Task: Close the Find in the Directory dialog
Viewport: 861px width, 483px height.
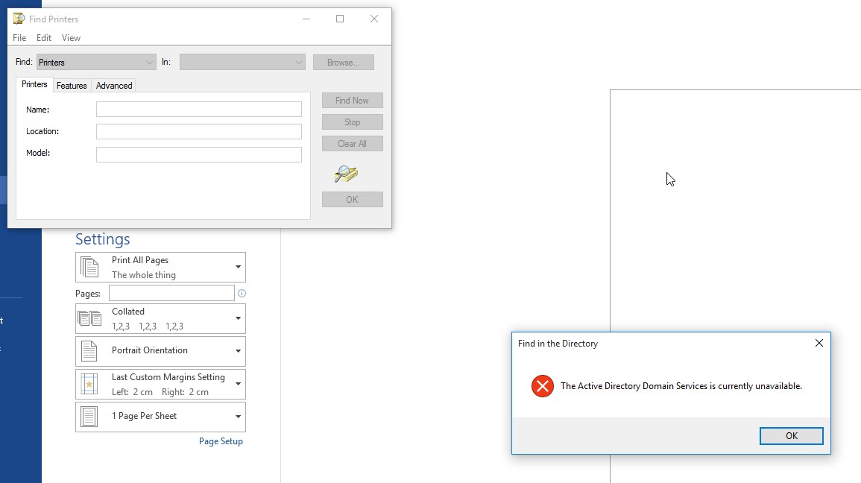Action: [x=819, y=343]
